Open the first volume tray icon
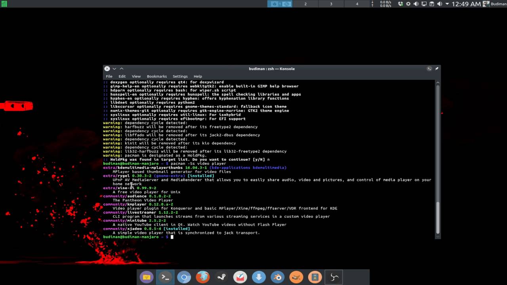Image resolution: width=507 pixels, height=285 pixels. point(416,4)
